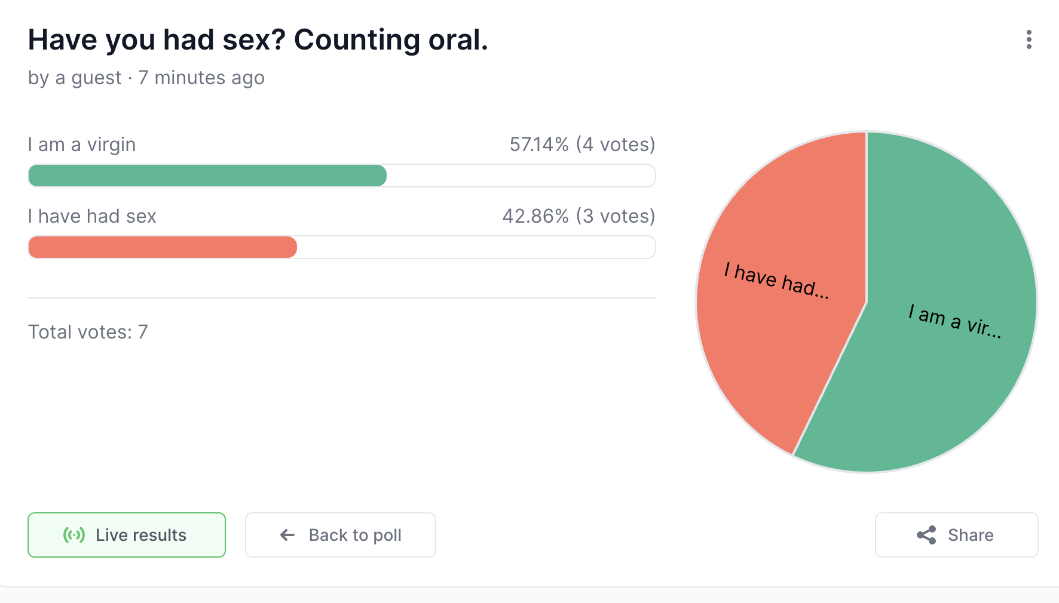The height and width of the screenshot is (603, 1059).
Task: Click the 57.14% (4 votes) result text
Action: coord(582,144)
